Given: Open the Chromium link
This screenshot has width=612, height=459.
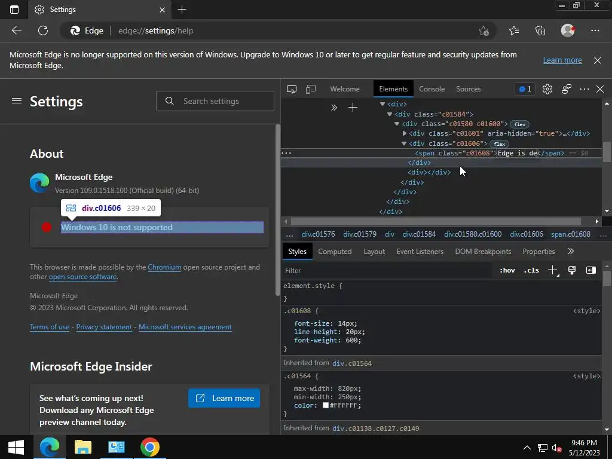Looking at the screenshot, I should coord(164,267).
